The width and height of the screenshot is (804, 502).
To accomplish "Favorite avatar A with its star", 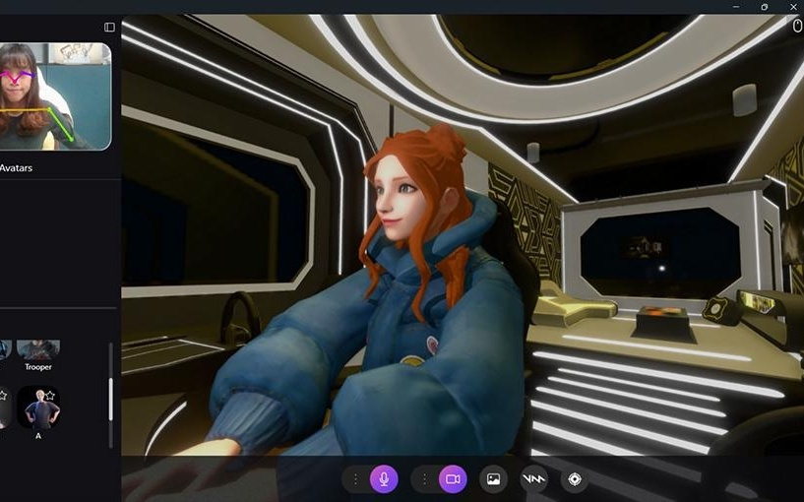I will tap(50, 396).
